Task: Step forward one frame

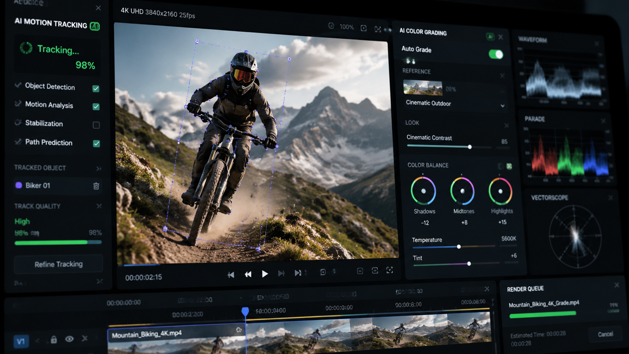Action: (x=281, y=273)
